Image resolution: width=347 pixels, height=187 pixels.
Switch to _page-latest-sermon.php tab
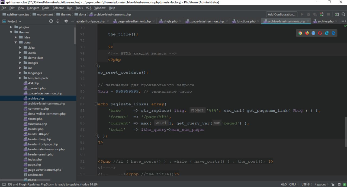207,21
